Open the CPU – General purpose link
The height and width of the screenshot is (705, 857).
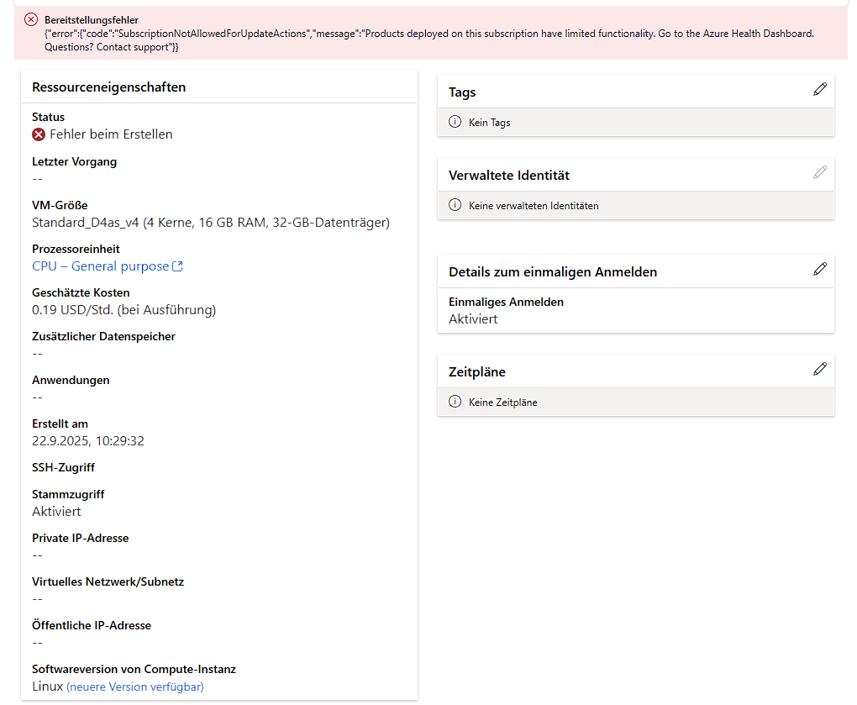point(100,266)
